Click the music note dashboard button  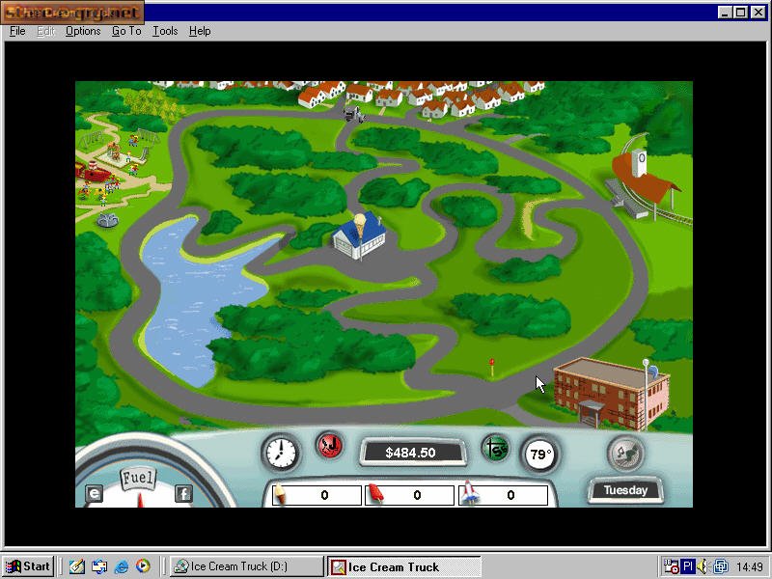(625, 454)
